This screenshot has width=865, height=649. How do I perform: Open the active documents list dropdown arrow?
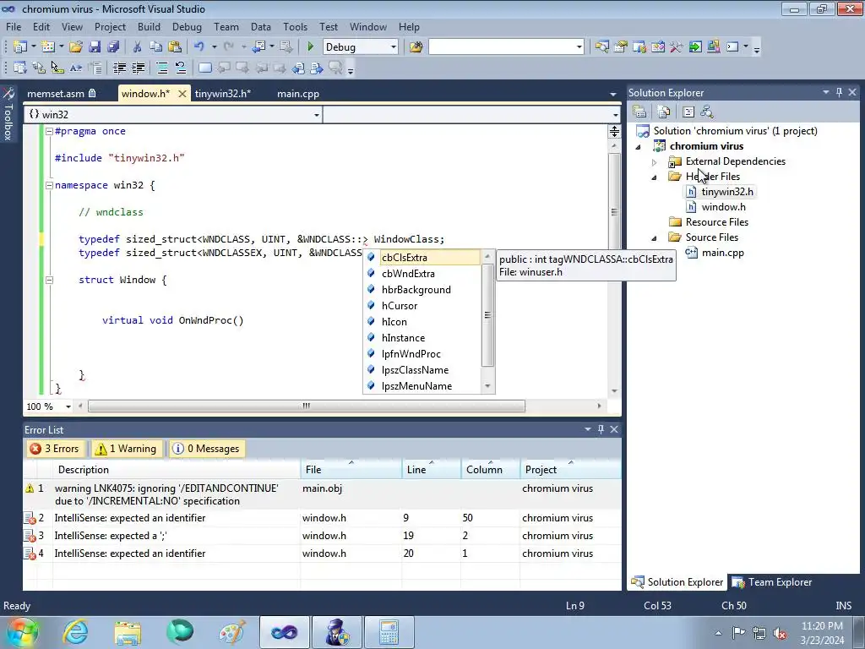(x=613, y=95)
